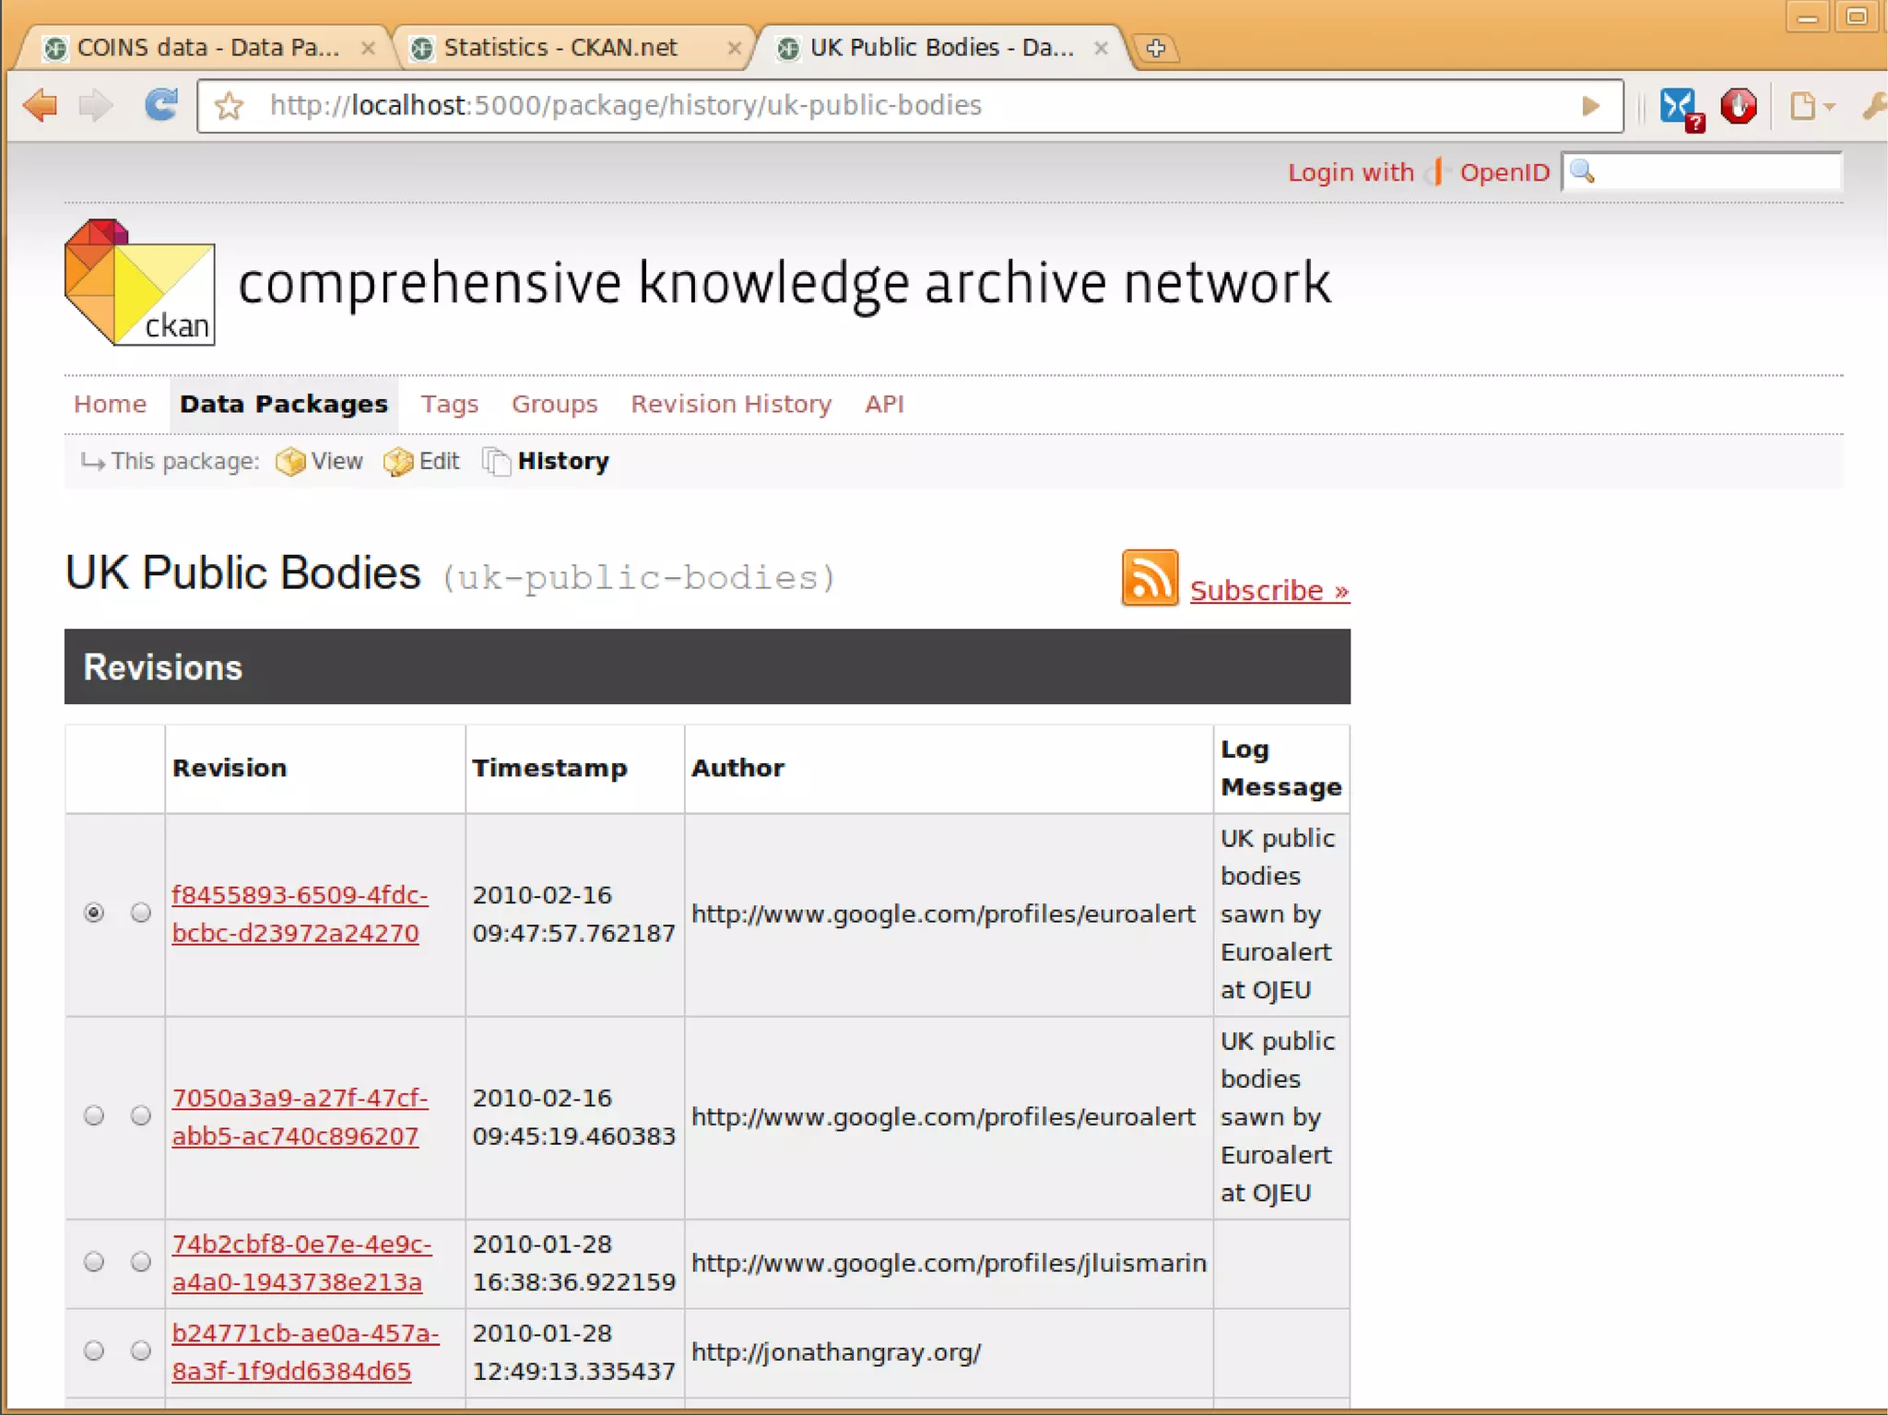1888x1415 pixels.
Task: Open Groups navigation item
Action: point(555,404)
